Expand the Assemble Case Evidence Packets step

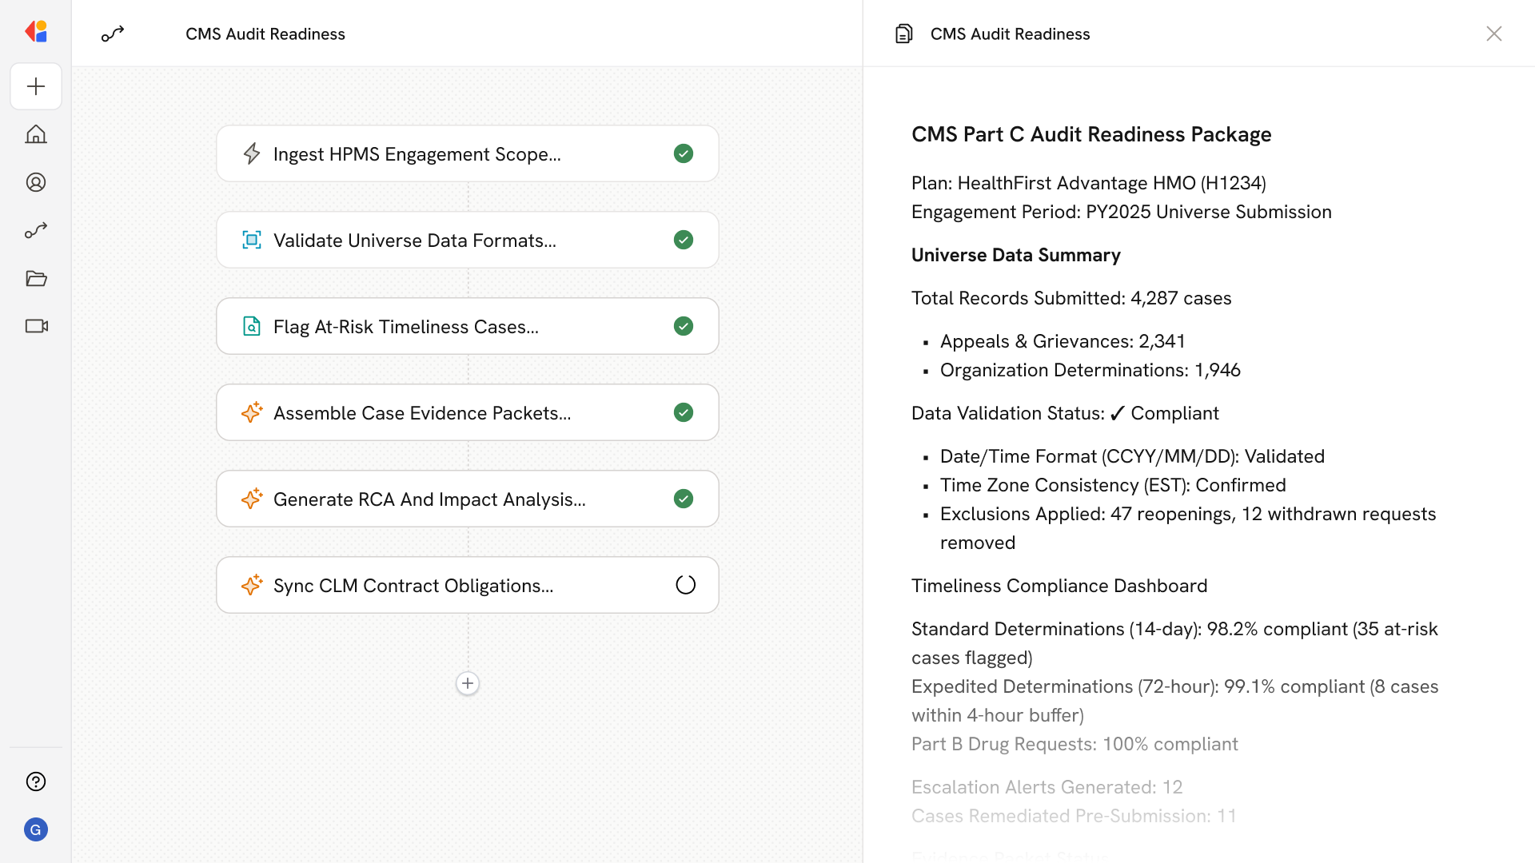click(x=422, y=413)
